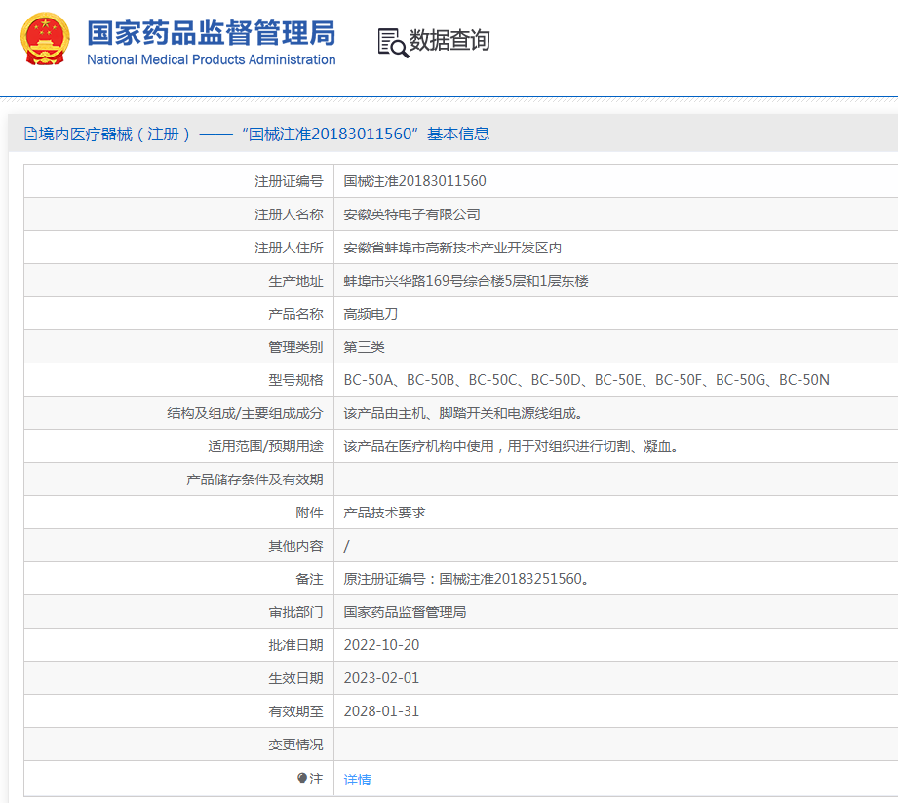The height and width of the screenshot is (803, 898).
Task: Click the product name 高频电刀 cell
Action: [371, 314]
